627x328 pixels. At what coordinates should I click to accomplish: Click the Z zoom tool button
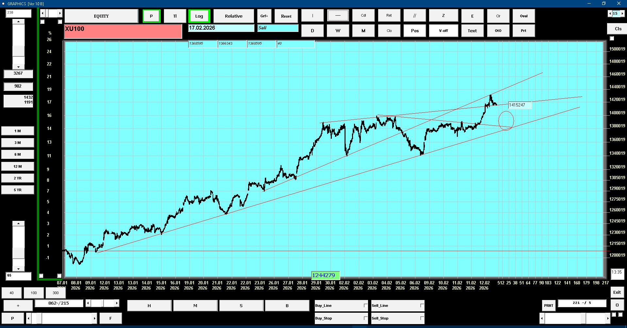coord(443,16)
